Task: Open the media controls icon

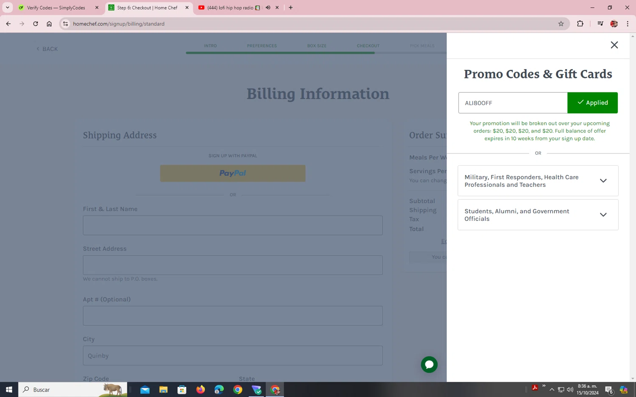Action: [x=600, y=24]
